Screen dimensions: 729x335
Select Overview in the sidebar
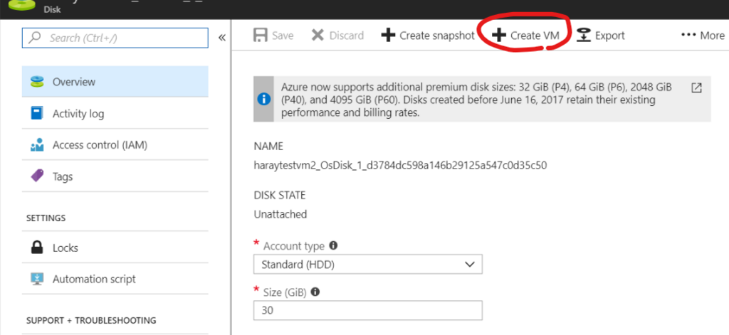pos(115,82)
